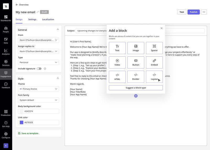
Task: Add an HTML block
Action: [117, 77]
